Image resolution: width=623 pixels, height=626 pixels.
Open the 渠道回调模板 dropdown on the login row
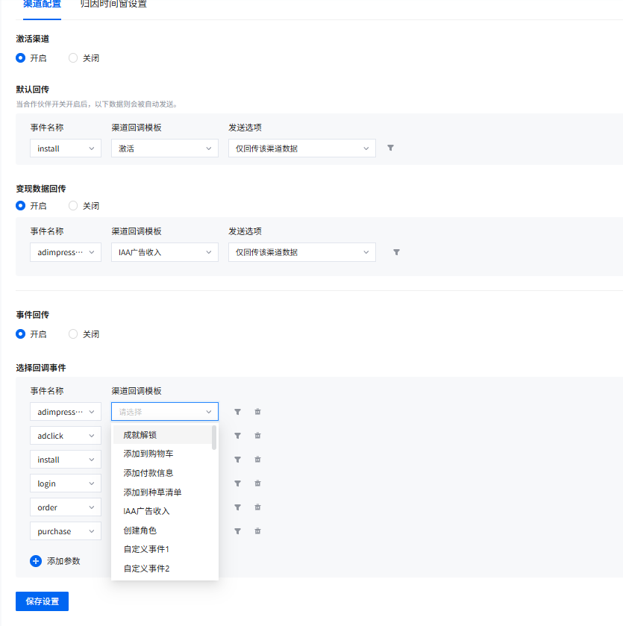(164, 483)
